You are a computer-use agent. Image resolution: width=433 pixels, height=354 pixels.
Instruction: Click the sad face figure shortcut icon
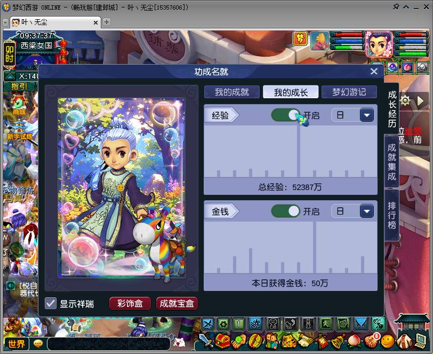coord(273,324)
